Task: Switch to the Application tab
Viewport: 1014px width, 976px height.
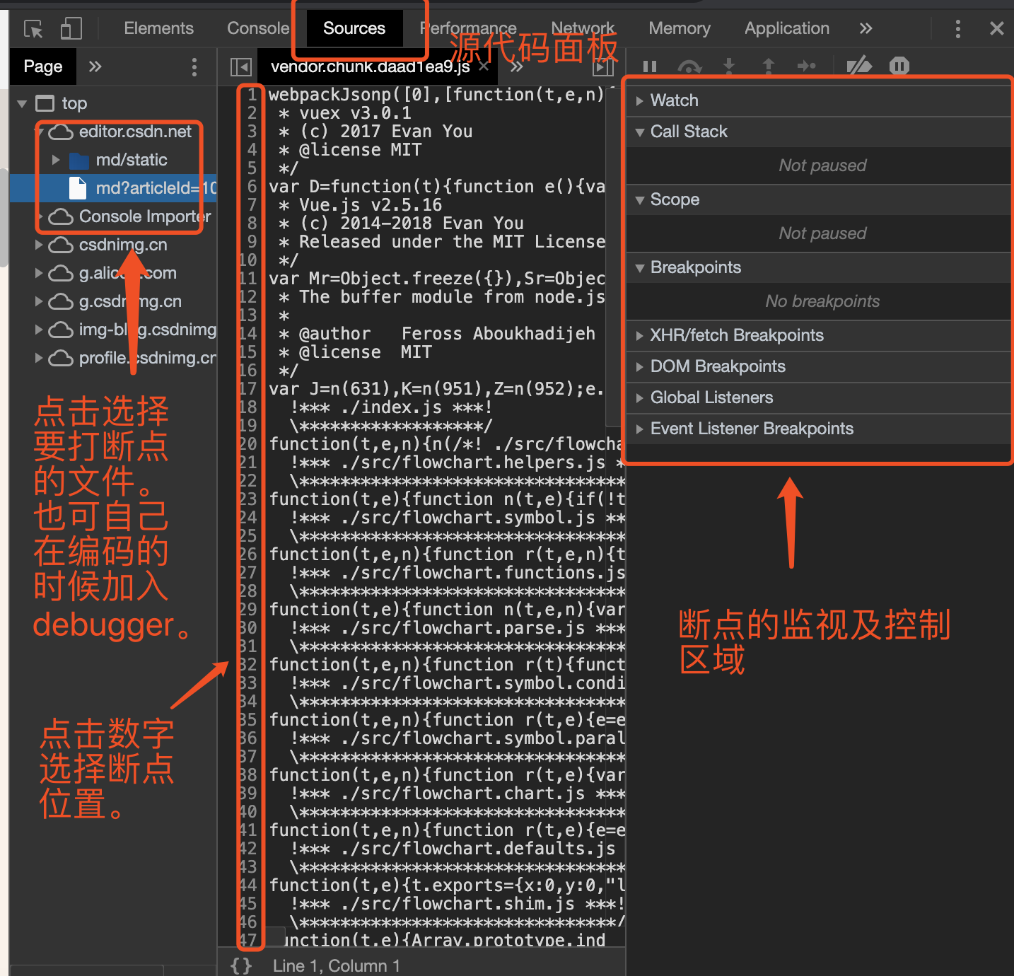Action: pos(787,28)
